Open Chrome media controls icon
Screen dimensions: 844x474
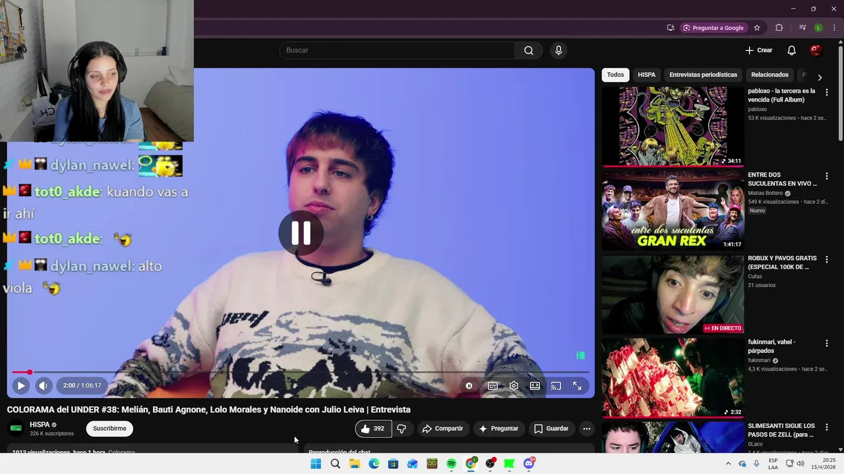coord(802,28)
